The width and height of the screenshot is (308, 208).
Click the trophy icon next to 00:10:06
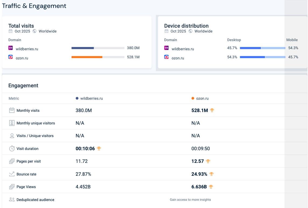(99, 148)
